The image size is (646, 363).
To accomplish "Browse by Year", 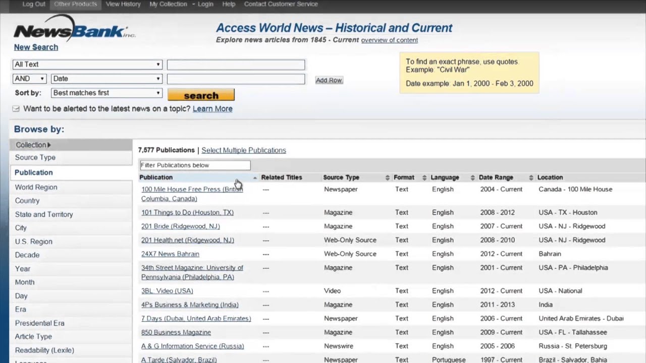I will click(23, 269).
